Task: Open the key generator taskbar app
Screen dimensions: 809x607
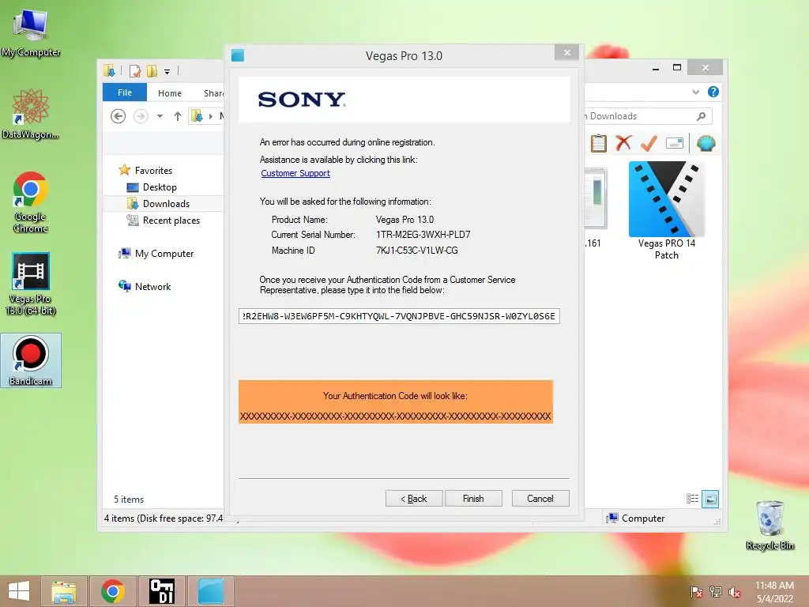Action: (x=161, y=591)
